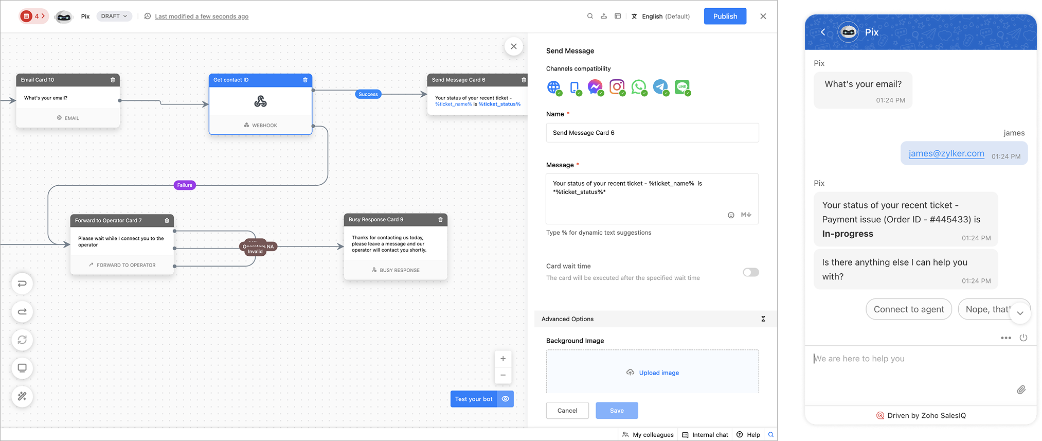Click the Markdown formatting icon
This screenshot has width=1042, height=441.
coord(746,215)
